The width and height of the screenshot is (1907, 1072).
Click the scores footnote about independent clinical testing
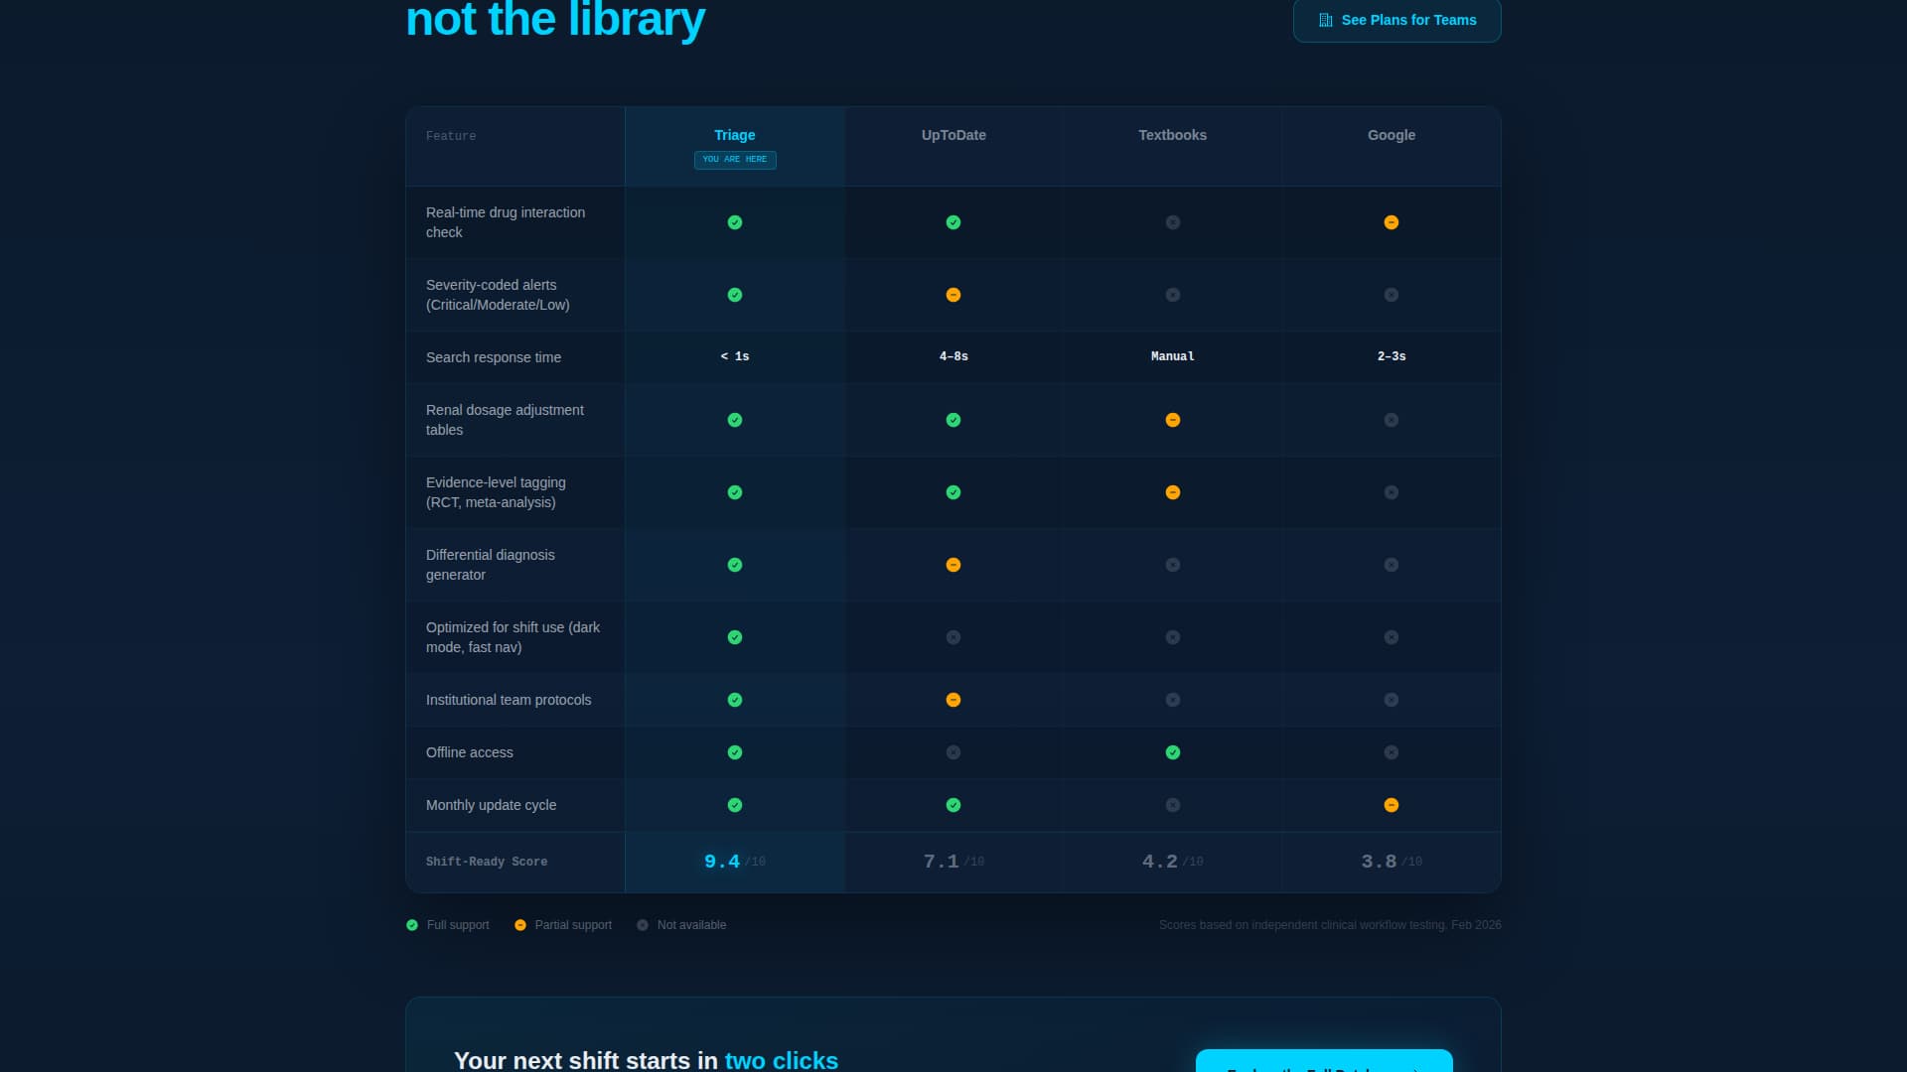tap(1330, 925)
